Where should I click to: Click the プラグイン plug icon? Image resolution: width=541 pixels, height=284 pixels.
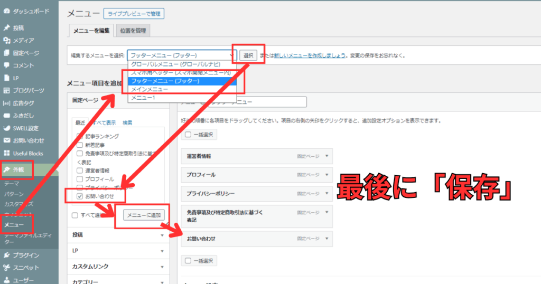pos(6,255)
